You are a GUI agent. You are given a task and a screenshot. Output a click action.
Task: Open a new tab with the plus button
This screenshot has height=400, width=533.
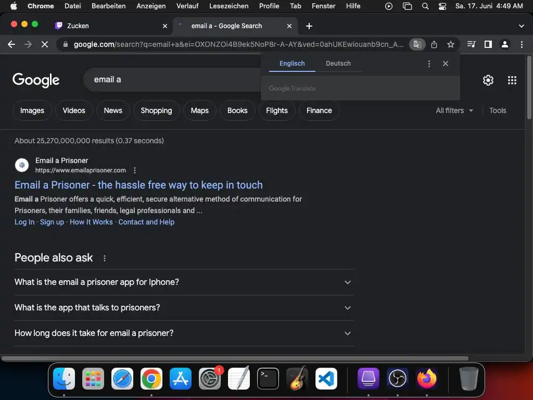coord(309,26)
